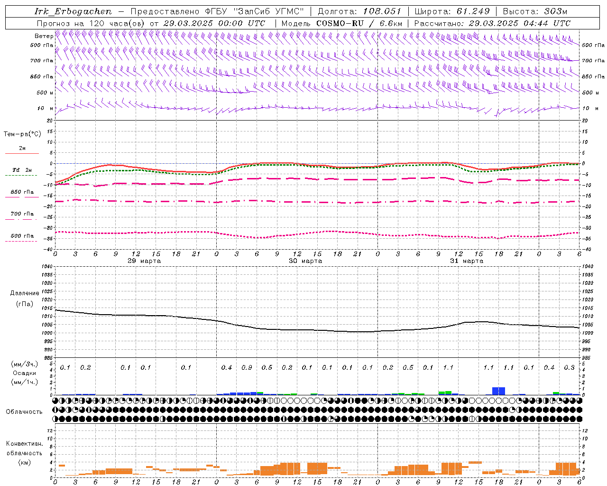Screen dimensions: 607x486
Task: Click 20 on the left temperature axis
Action: (50, 121)
